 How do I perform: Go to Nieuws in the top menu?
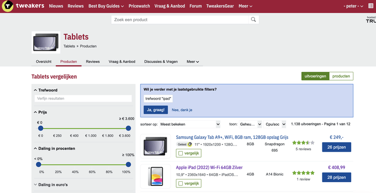(x=56, y=6)
